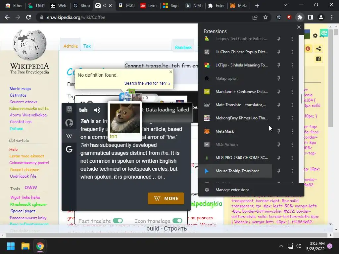This screenshot has width=339, height=254.
Task: Open more options for MetaMask
Action: coord(292,131)
